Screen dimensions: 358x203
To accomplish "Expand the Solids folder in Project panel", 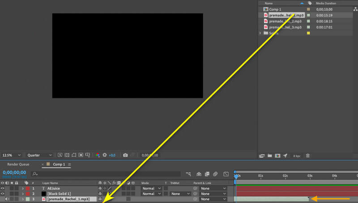I will point(260,33).
